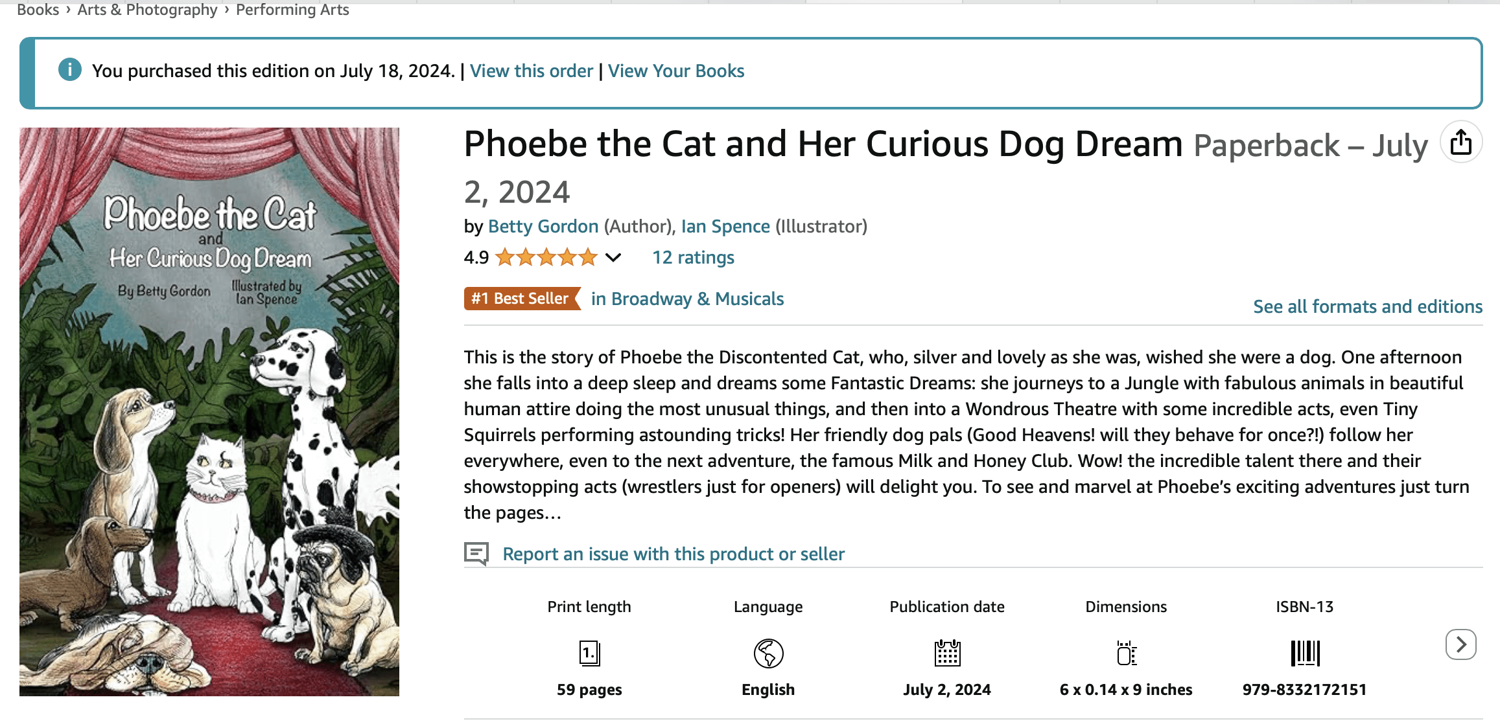Click the barcode icon under ISBN-13
Screen dimensions: 1500x728
pyautogui.click(x=1305, y=654)
